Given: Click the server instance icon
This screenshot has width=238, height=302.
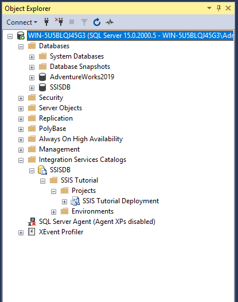Looking at the screenshot, I should (x=21, y=36).
